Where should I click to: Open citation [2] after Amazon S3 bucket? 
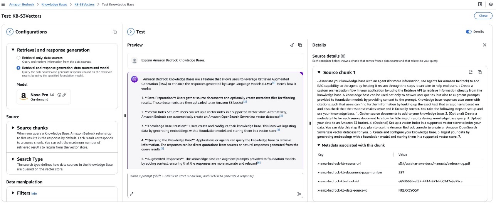[245, 102]
